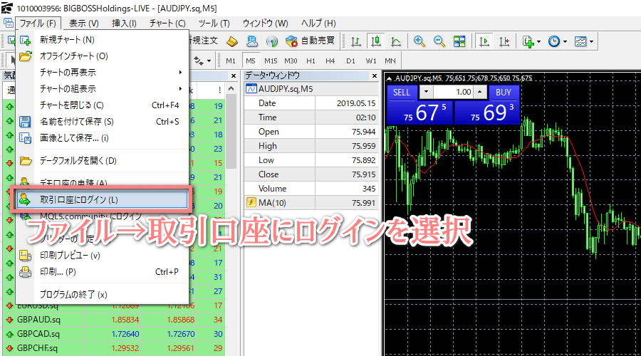Choose 新規チャート (N) from the menu
The height and width of the screenshot is (356, 641).
point(102,40)
